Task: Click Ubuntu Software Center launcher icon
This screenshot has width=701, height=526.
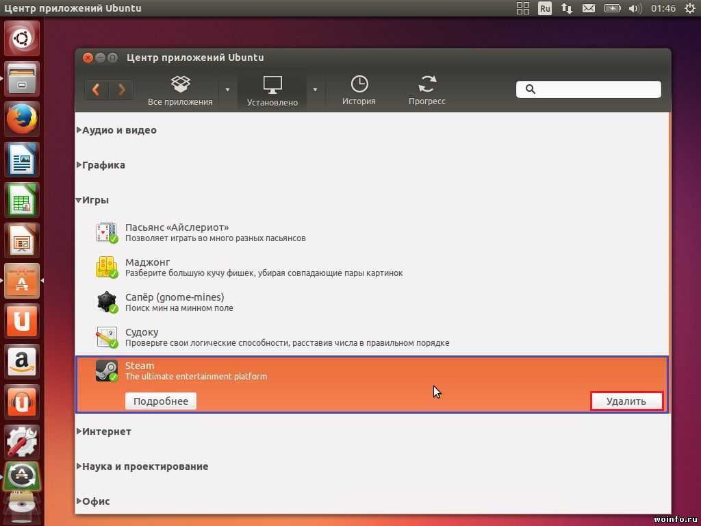Action: 22,280
